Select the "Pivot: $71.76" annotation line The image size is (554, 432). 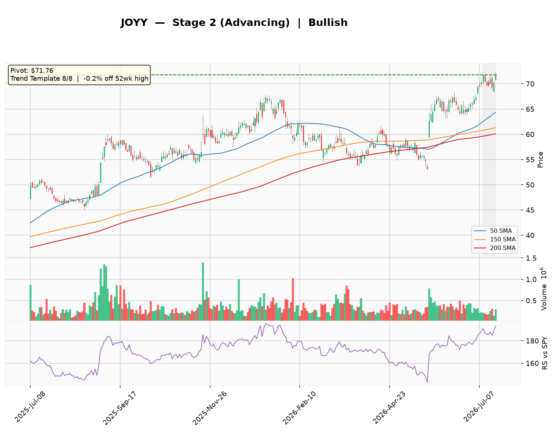point(32,71)
